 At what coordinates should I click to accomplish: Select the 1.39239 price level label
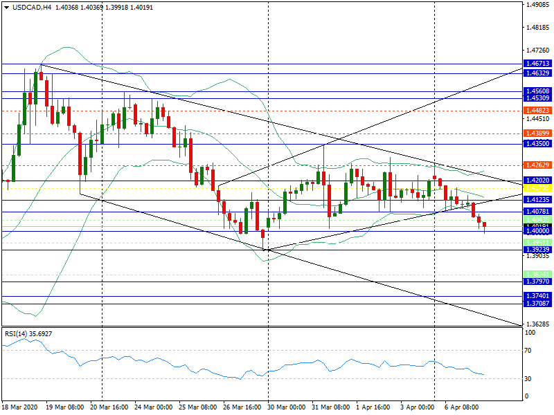pyautogui.click(x=537, y=250)
